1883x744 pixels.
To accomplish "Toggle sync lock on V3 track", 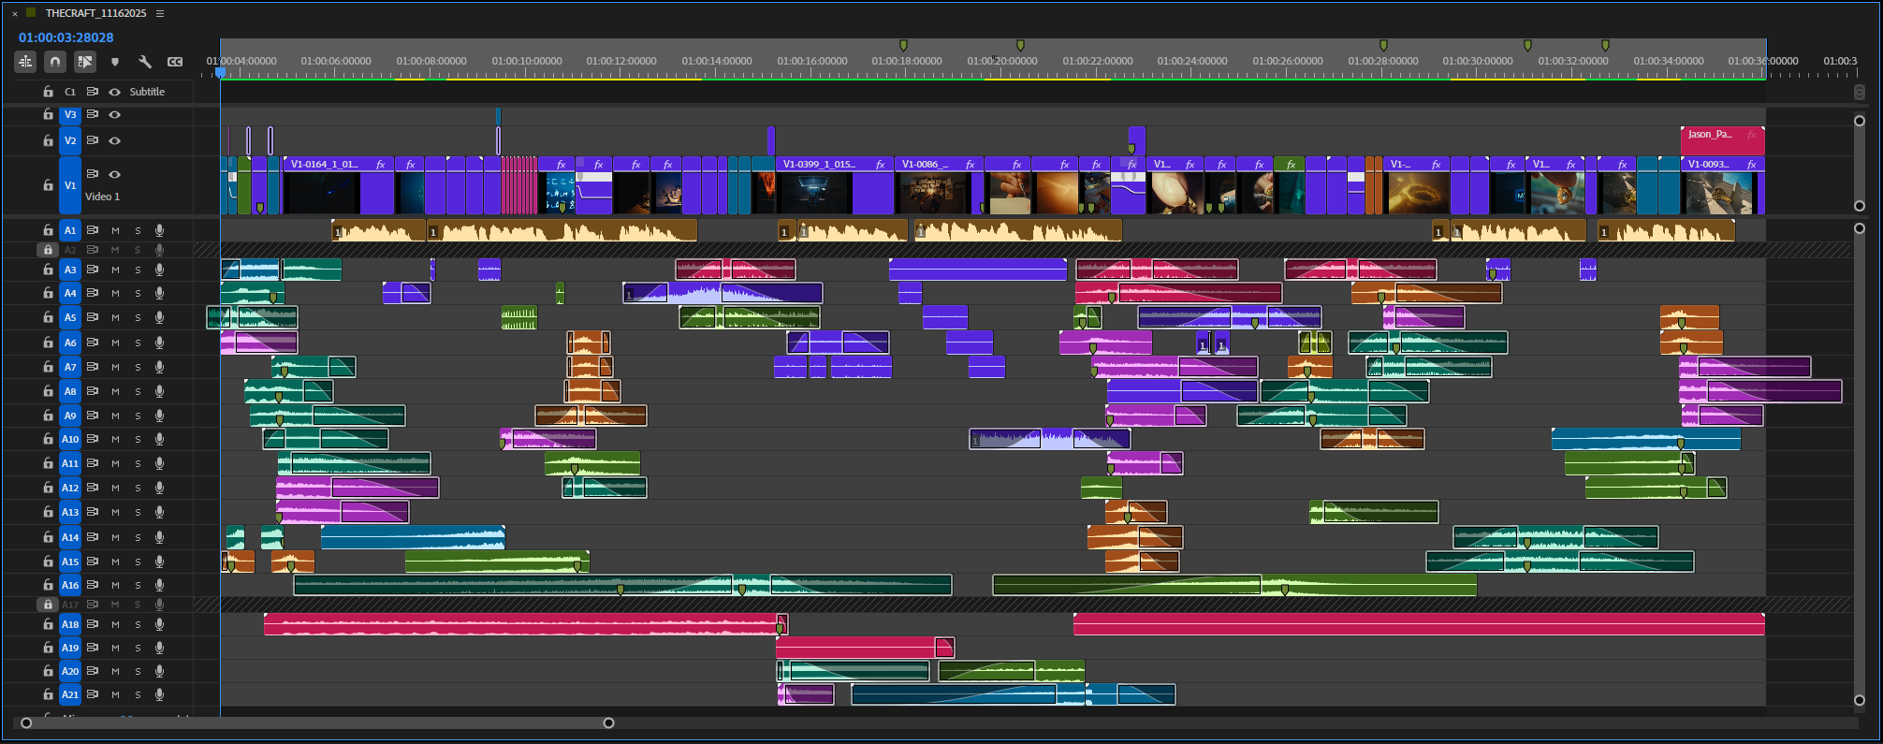I will tap(93, 114).
